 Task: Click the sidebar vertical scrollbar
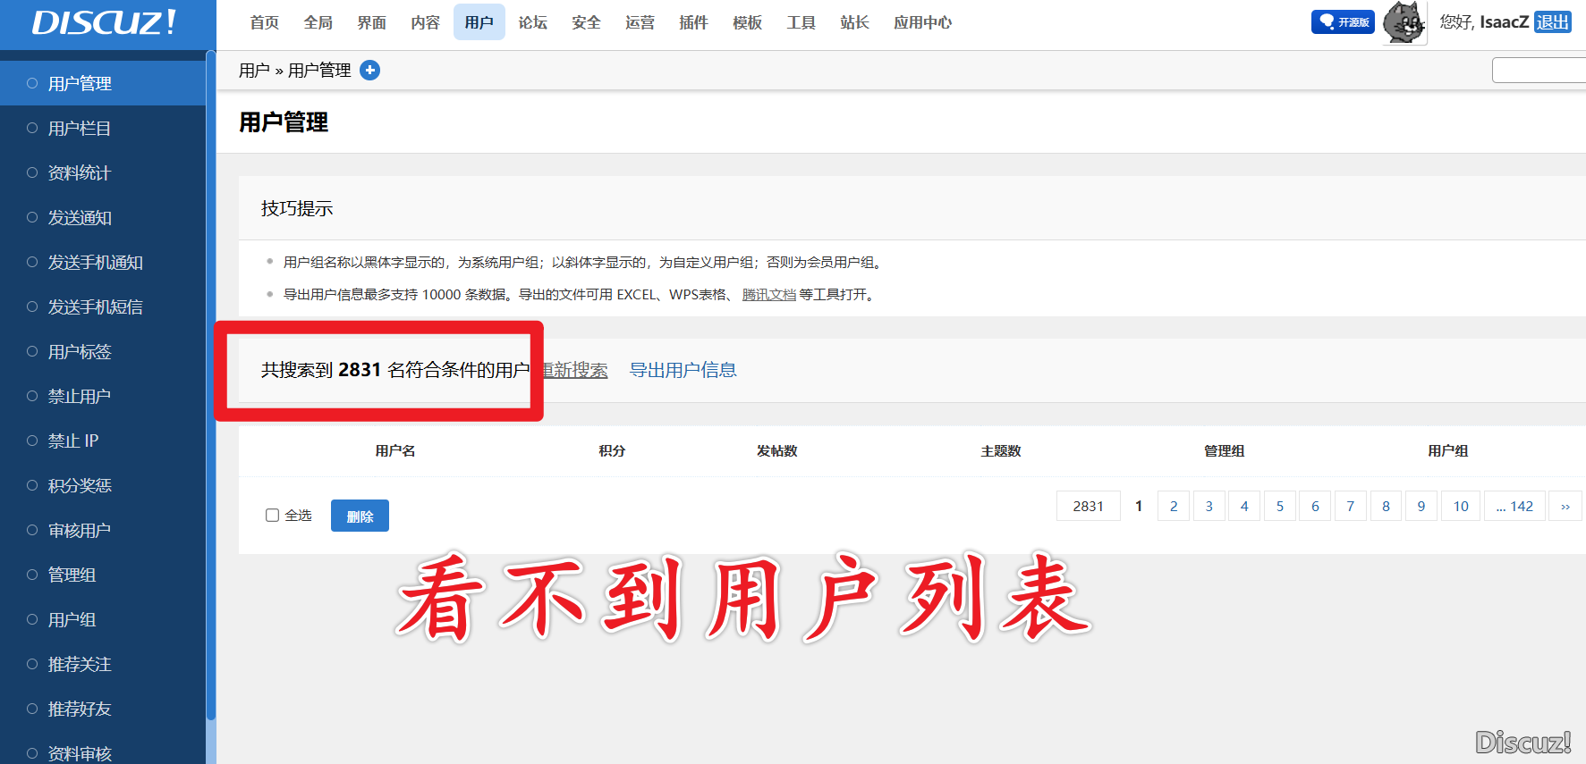211,384
